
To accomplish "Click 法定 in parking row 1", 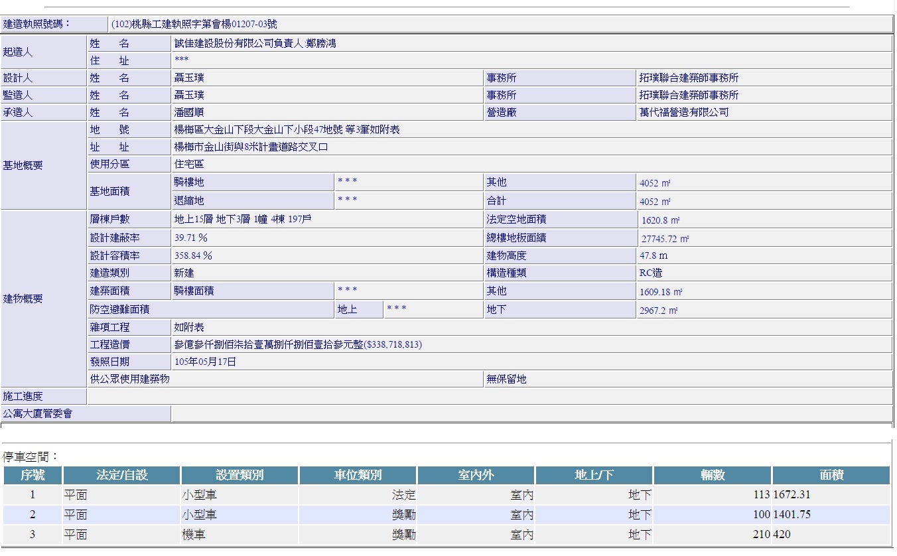I will (x=405, y=495).
